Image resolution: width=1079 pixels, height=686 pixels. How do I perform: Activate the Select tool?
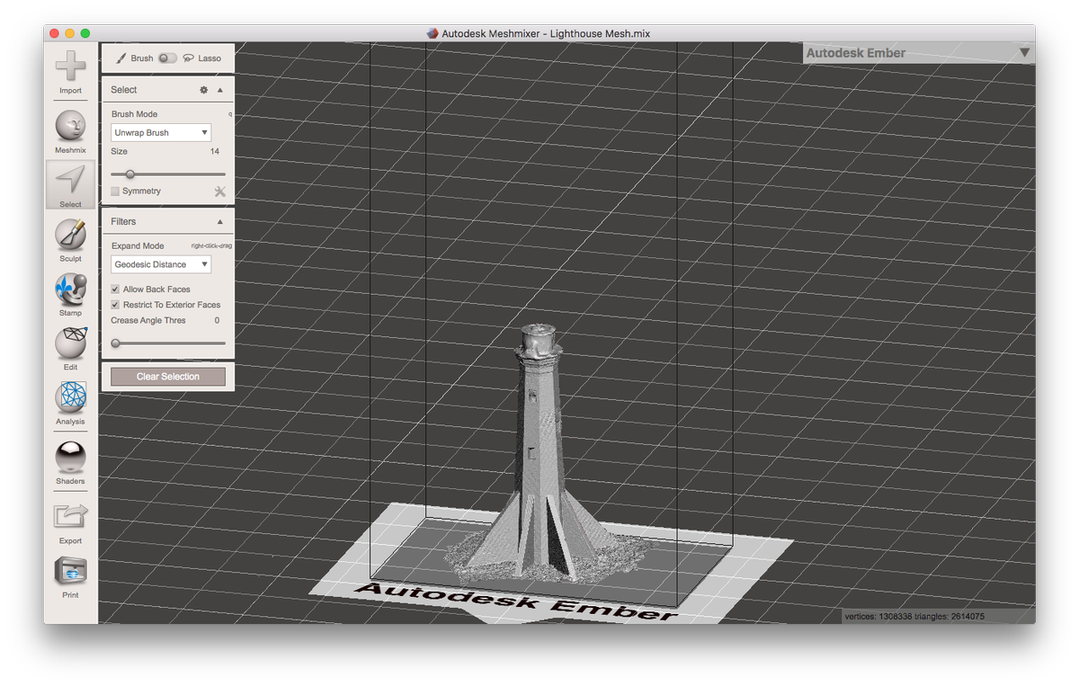click(70, 186)
